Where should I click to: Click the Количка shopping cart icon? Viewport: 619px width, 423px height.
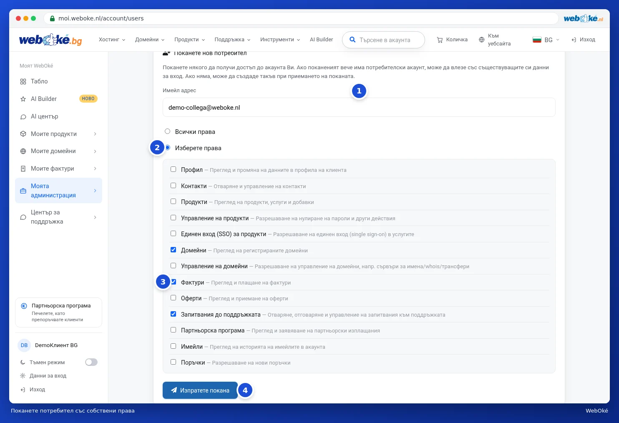pos(440,40)
